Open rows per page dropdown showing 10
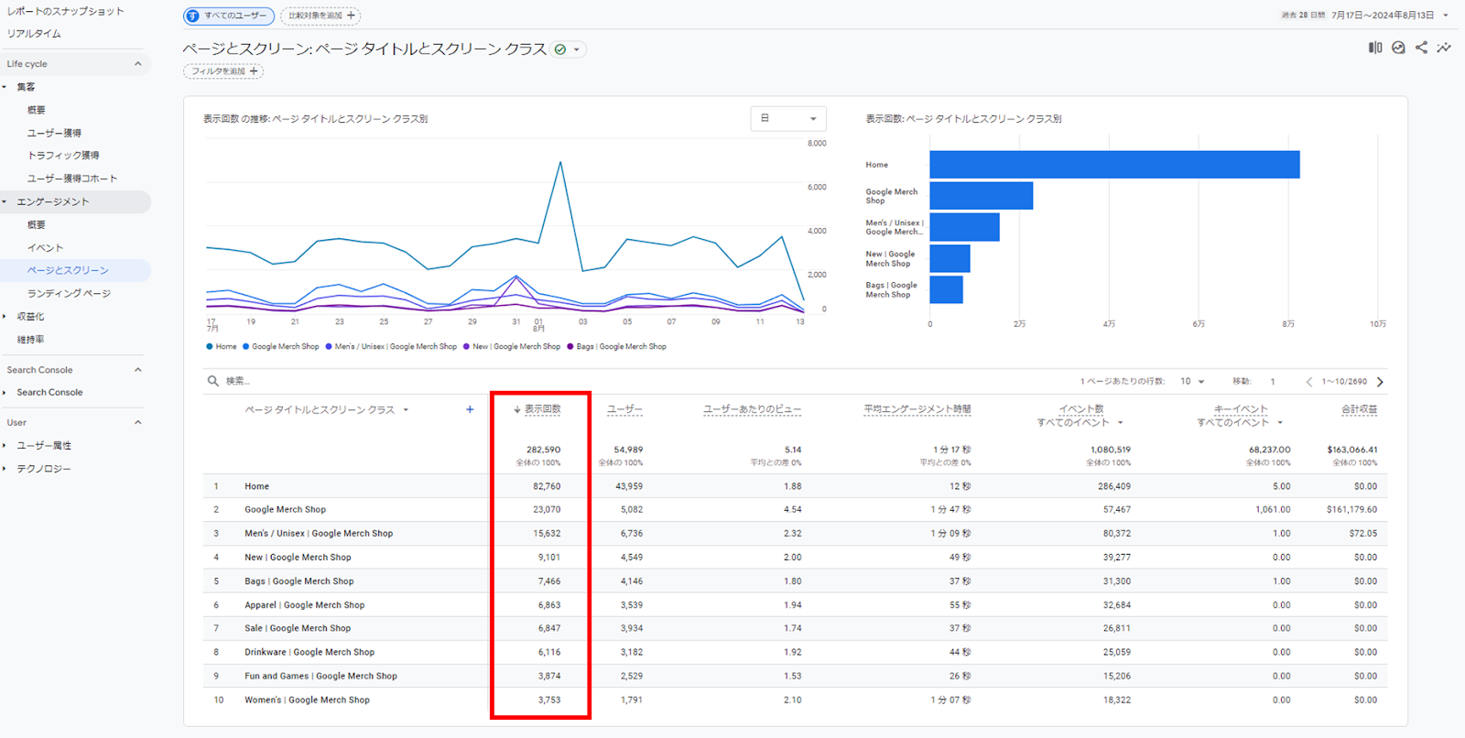The height and width of the screenshot is (738, 1465). point(1192,382)
